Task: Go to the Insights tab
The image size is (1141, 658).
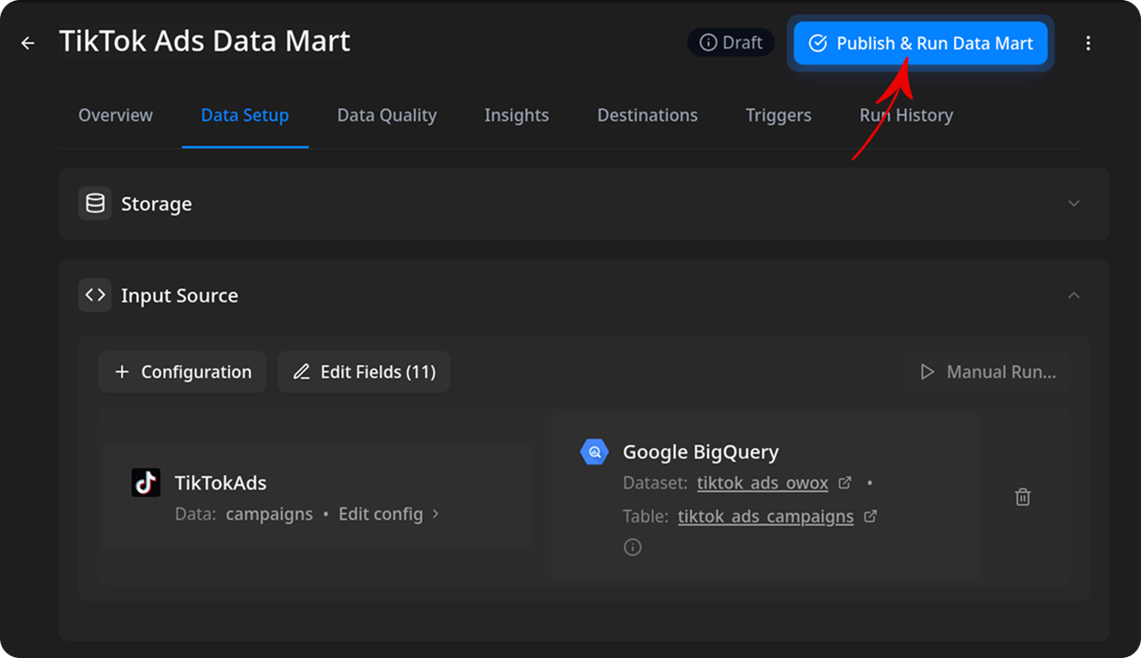Action: pos(517,116)
